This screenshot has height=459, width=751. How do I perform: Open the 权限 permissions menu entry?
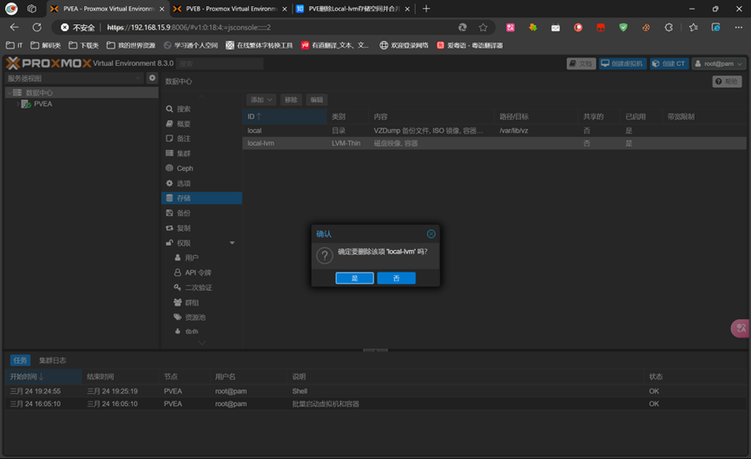201,243
